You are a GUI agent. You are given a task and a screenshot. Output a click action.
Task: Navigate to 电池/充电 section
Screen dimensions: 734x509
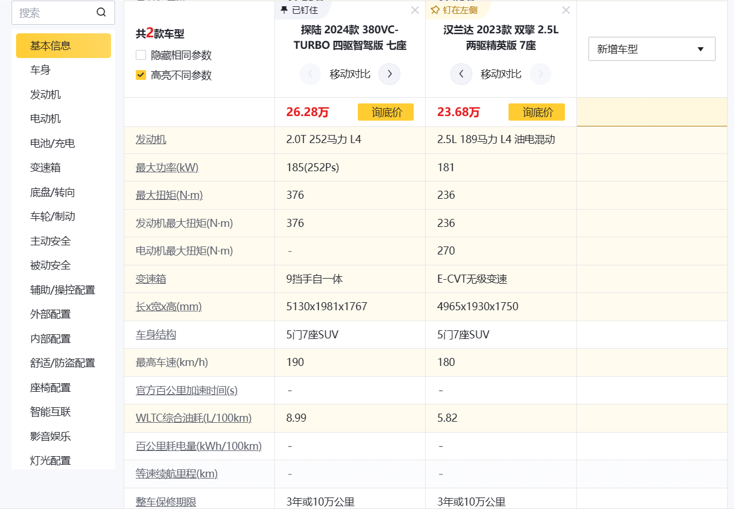(x=52, y=144)
